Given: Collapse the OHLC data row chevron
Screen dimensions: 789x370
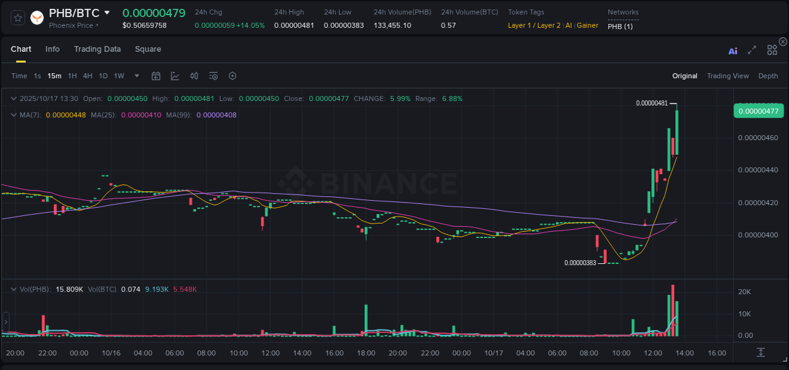Looking at the screenshot, I should click(x=13, y=98).
